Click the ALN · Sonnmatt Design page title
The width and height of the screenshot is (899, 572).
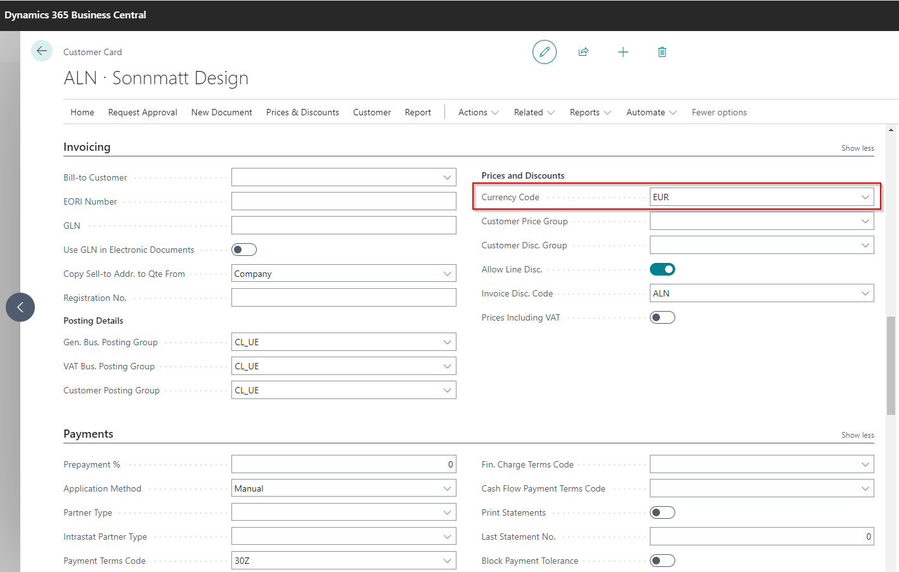(156, 78)
